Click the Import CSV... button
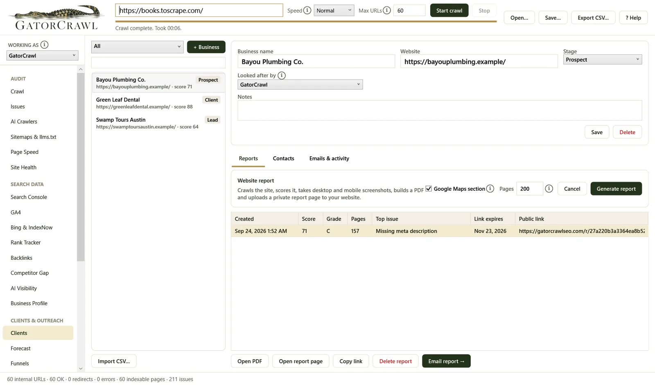The width and height of the screenshot is (655, 385). 114,361
